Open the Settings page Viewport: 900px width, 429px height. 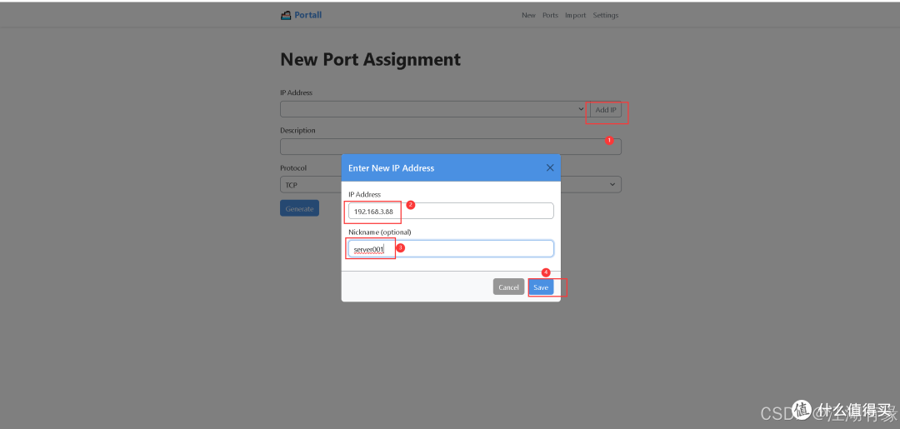click(x=606, y=16)
